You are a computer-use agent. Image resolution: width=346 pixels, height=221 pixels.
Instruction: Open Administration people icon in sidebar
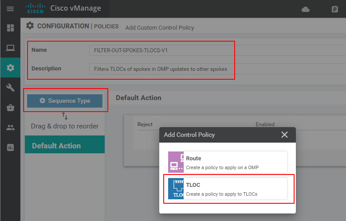click(x=10, y=128)
